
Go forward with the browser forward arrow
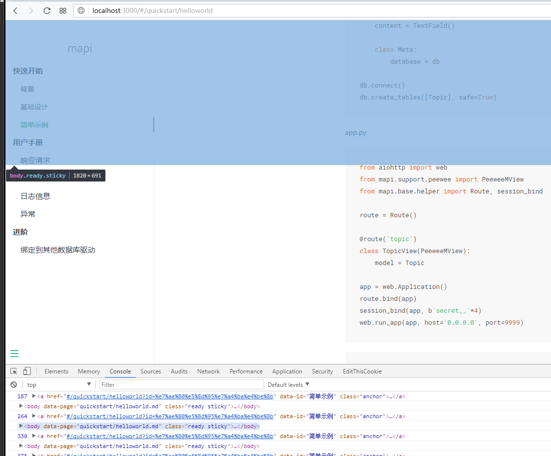31,10
